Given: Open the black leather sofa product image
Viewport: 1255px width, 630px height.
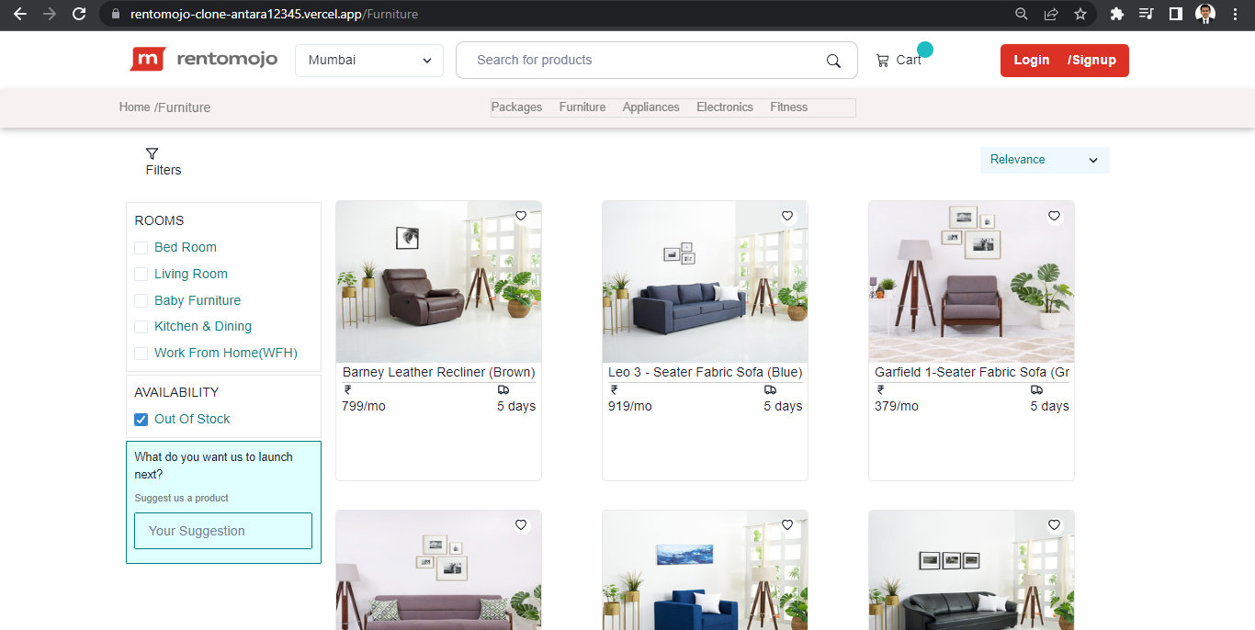Looking at the screenshot, I should 971,570.
